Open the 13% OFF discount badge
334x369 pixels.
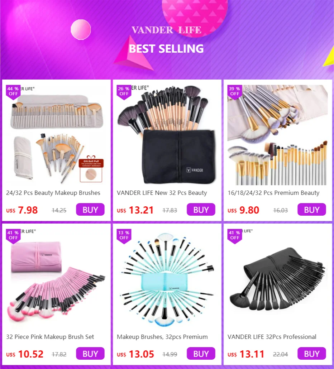pos(124,236)
